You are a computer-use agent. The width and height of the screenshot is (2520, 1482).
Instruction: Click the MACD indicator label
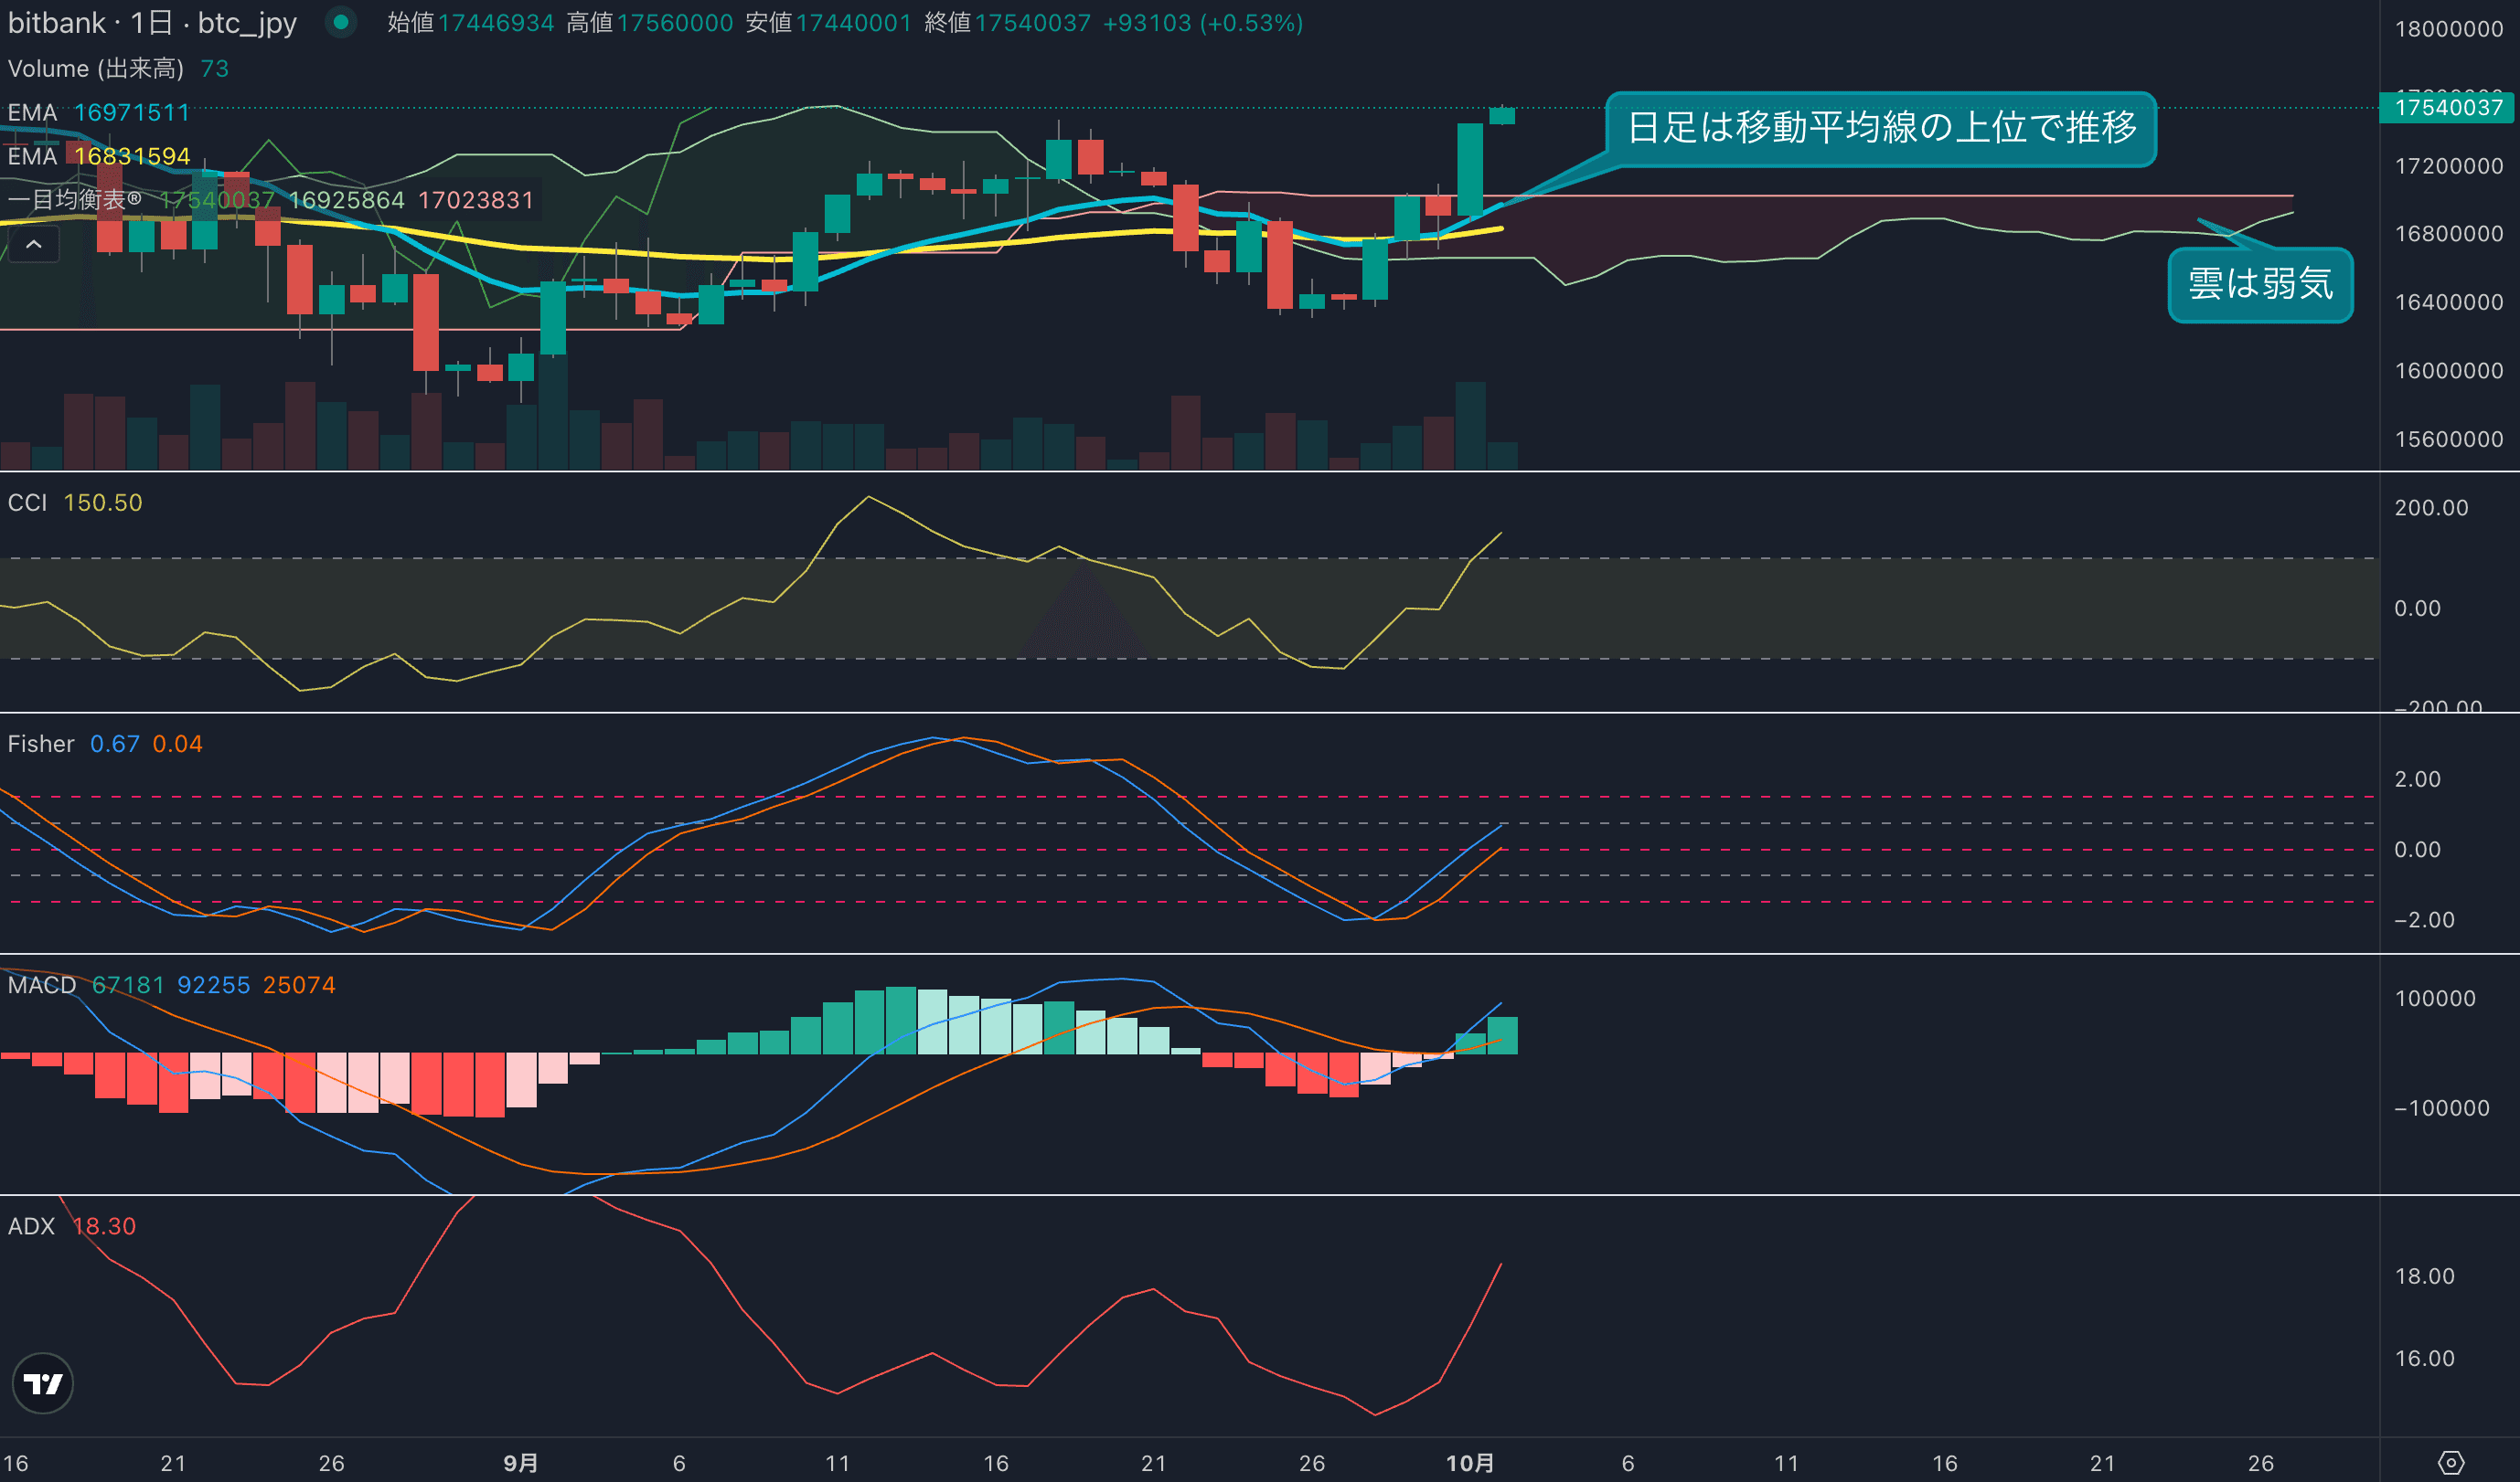coord(42,984)
